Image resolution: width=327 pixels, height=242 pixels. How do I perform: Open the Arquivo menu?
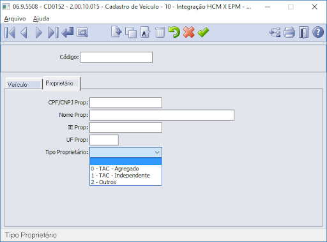click(x=15, y=19)
